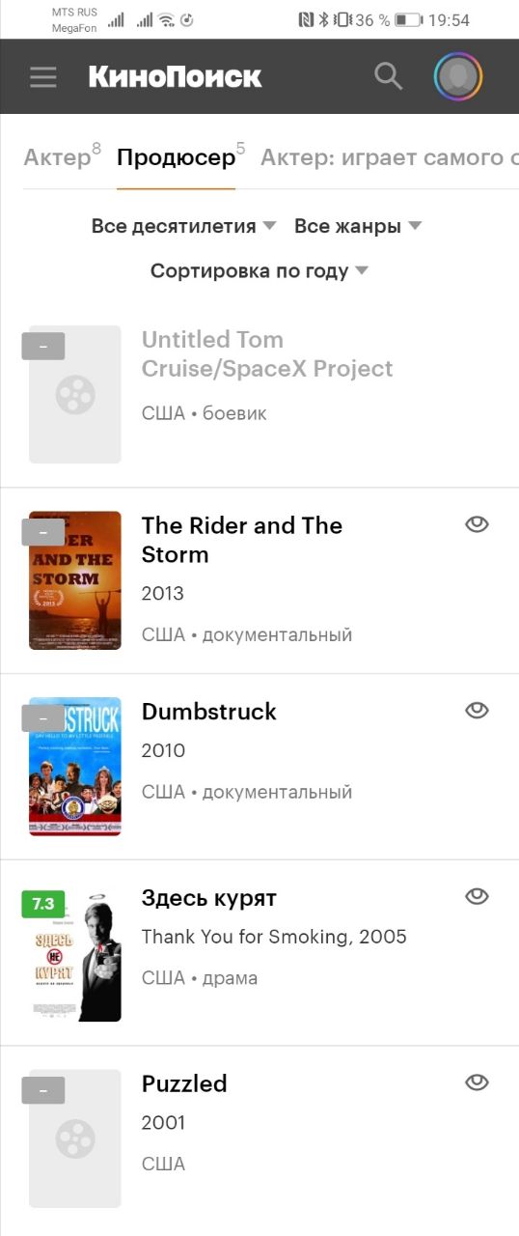
Task: Tap the battery status icon
Action: pyautogui.click(x=408, y=20)
